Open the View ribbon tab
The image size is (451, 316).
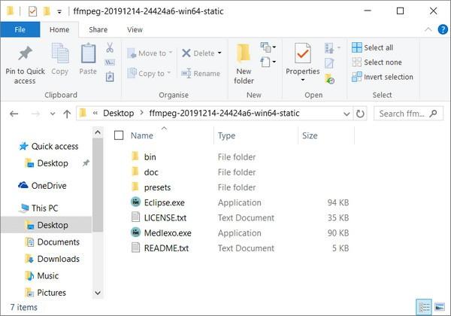pyautogui.click(x=135, y=29)
